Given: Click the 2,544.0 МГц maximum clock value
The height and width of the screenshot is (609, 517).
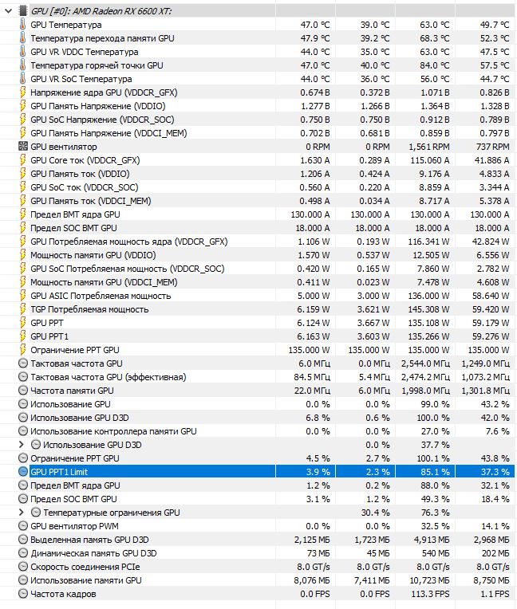Looking at the screenshot, I should pyautogui.click(x=426, y=363).
